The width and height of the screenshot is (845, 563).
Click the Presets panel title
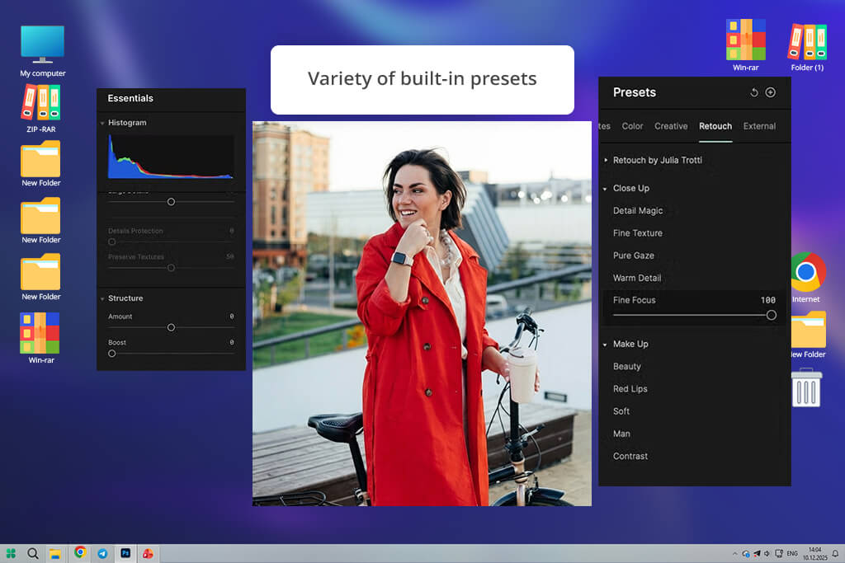point(635,92)
